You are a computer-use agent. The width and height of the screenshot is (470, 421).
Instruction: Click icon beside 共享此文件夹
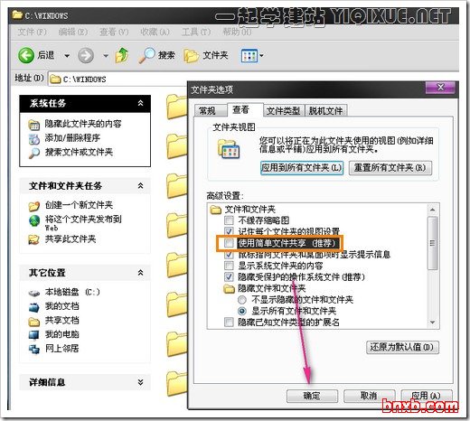click(x=33, y=239)
